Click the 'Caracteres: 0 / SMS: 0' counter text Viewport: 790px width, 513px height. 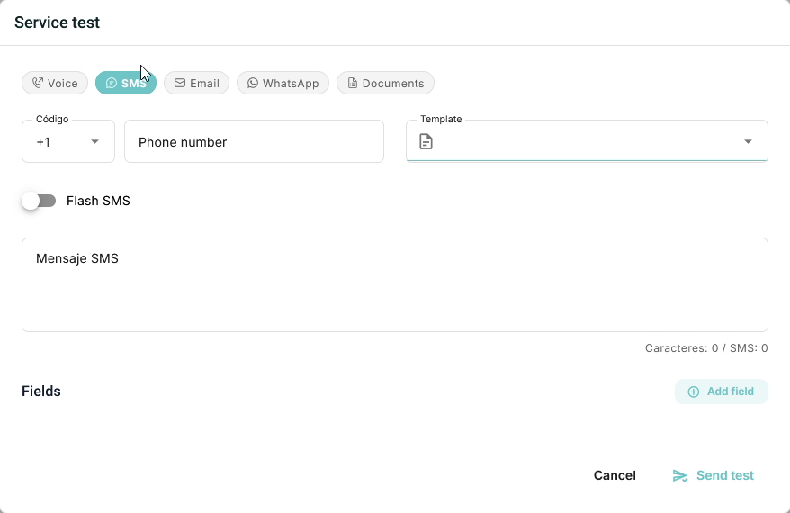[706, 348]
